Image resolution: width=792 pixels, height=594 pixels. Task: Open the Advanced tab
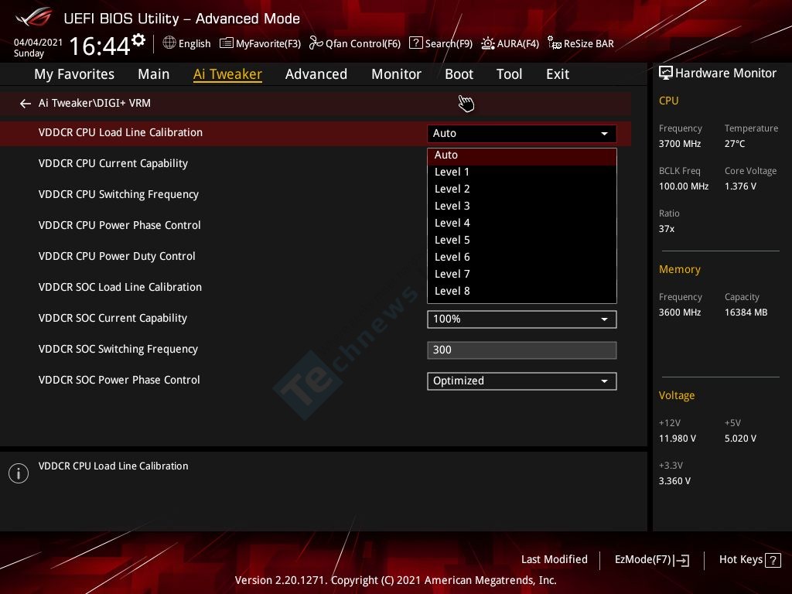316,74
